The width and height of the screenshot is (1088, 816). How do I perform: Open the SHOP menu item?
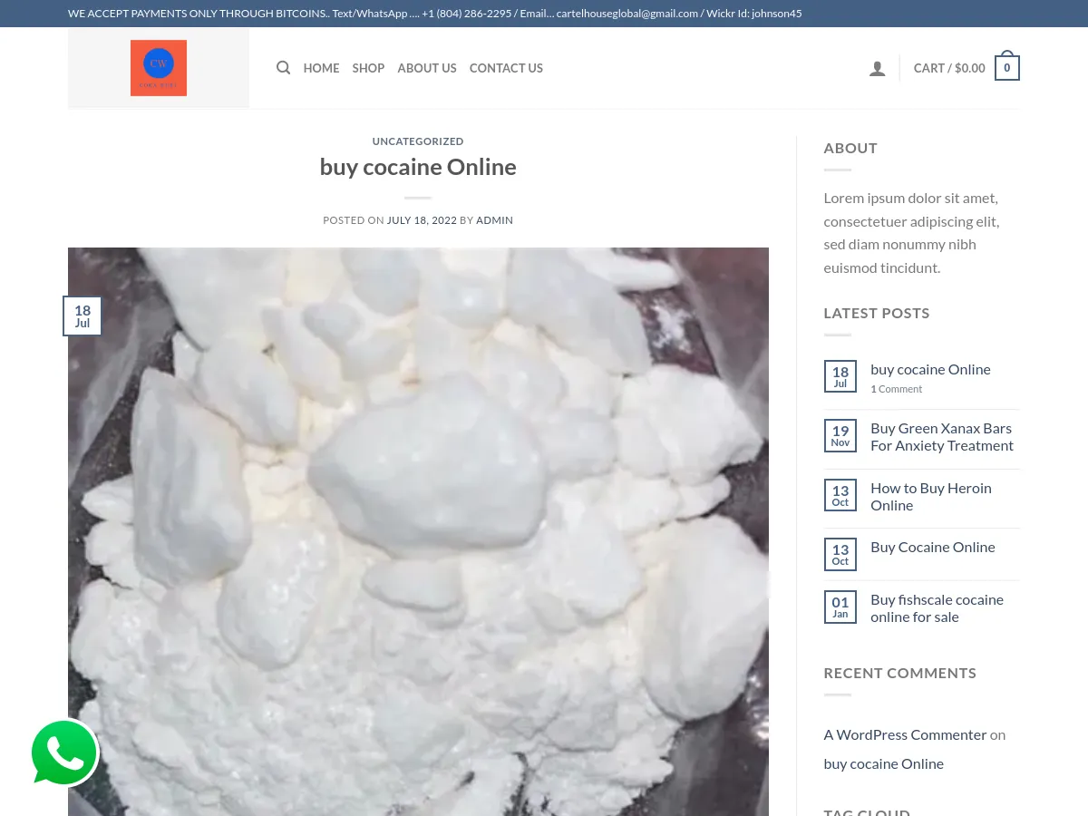tap(368, 68)
